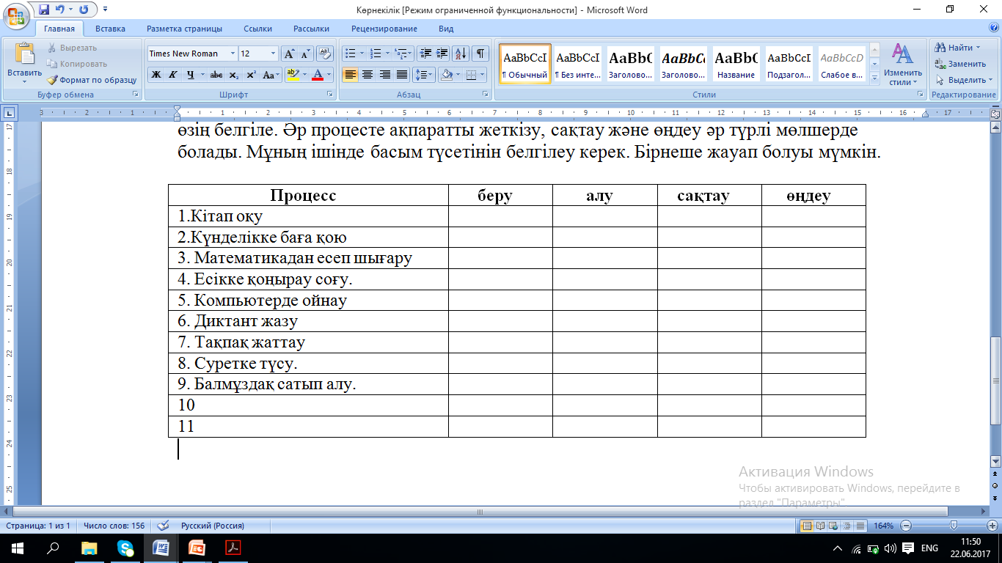Image resolution: width=1002 pixels, height=563 pixels.
Task: Center align text with alignment icon
Action: [367, 75]
